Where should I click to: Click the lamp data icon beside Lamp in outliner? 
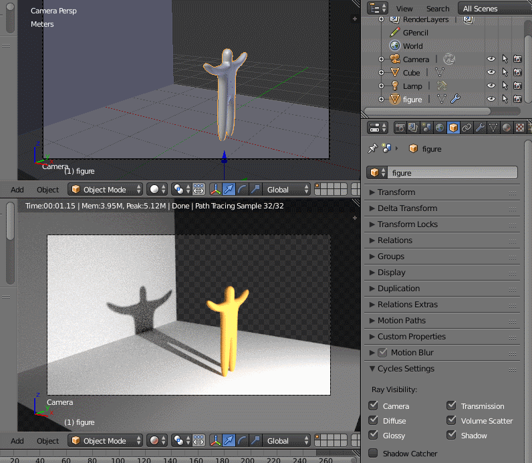(442, 86)
